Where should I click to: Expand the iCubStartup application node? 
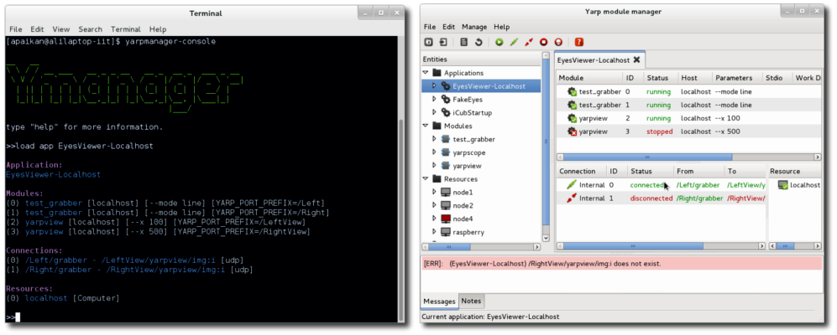pos(434,112)
